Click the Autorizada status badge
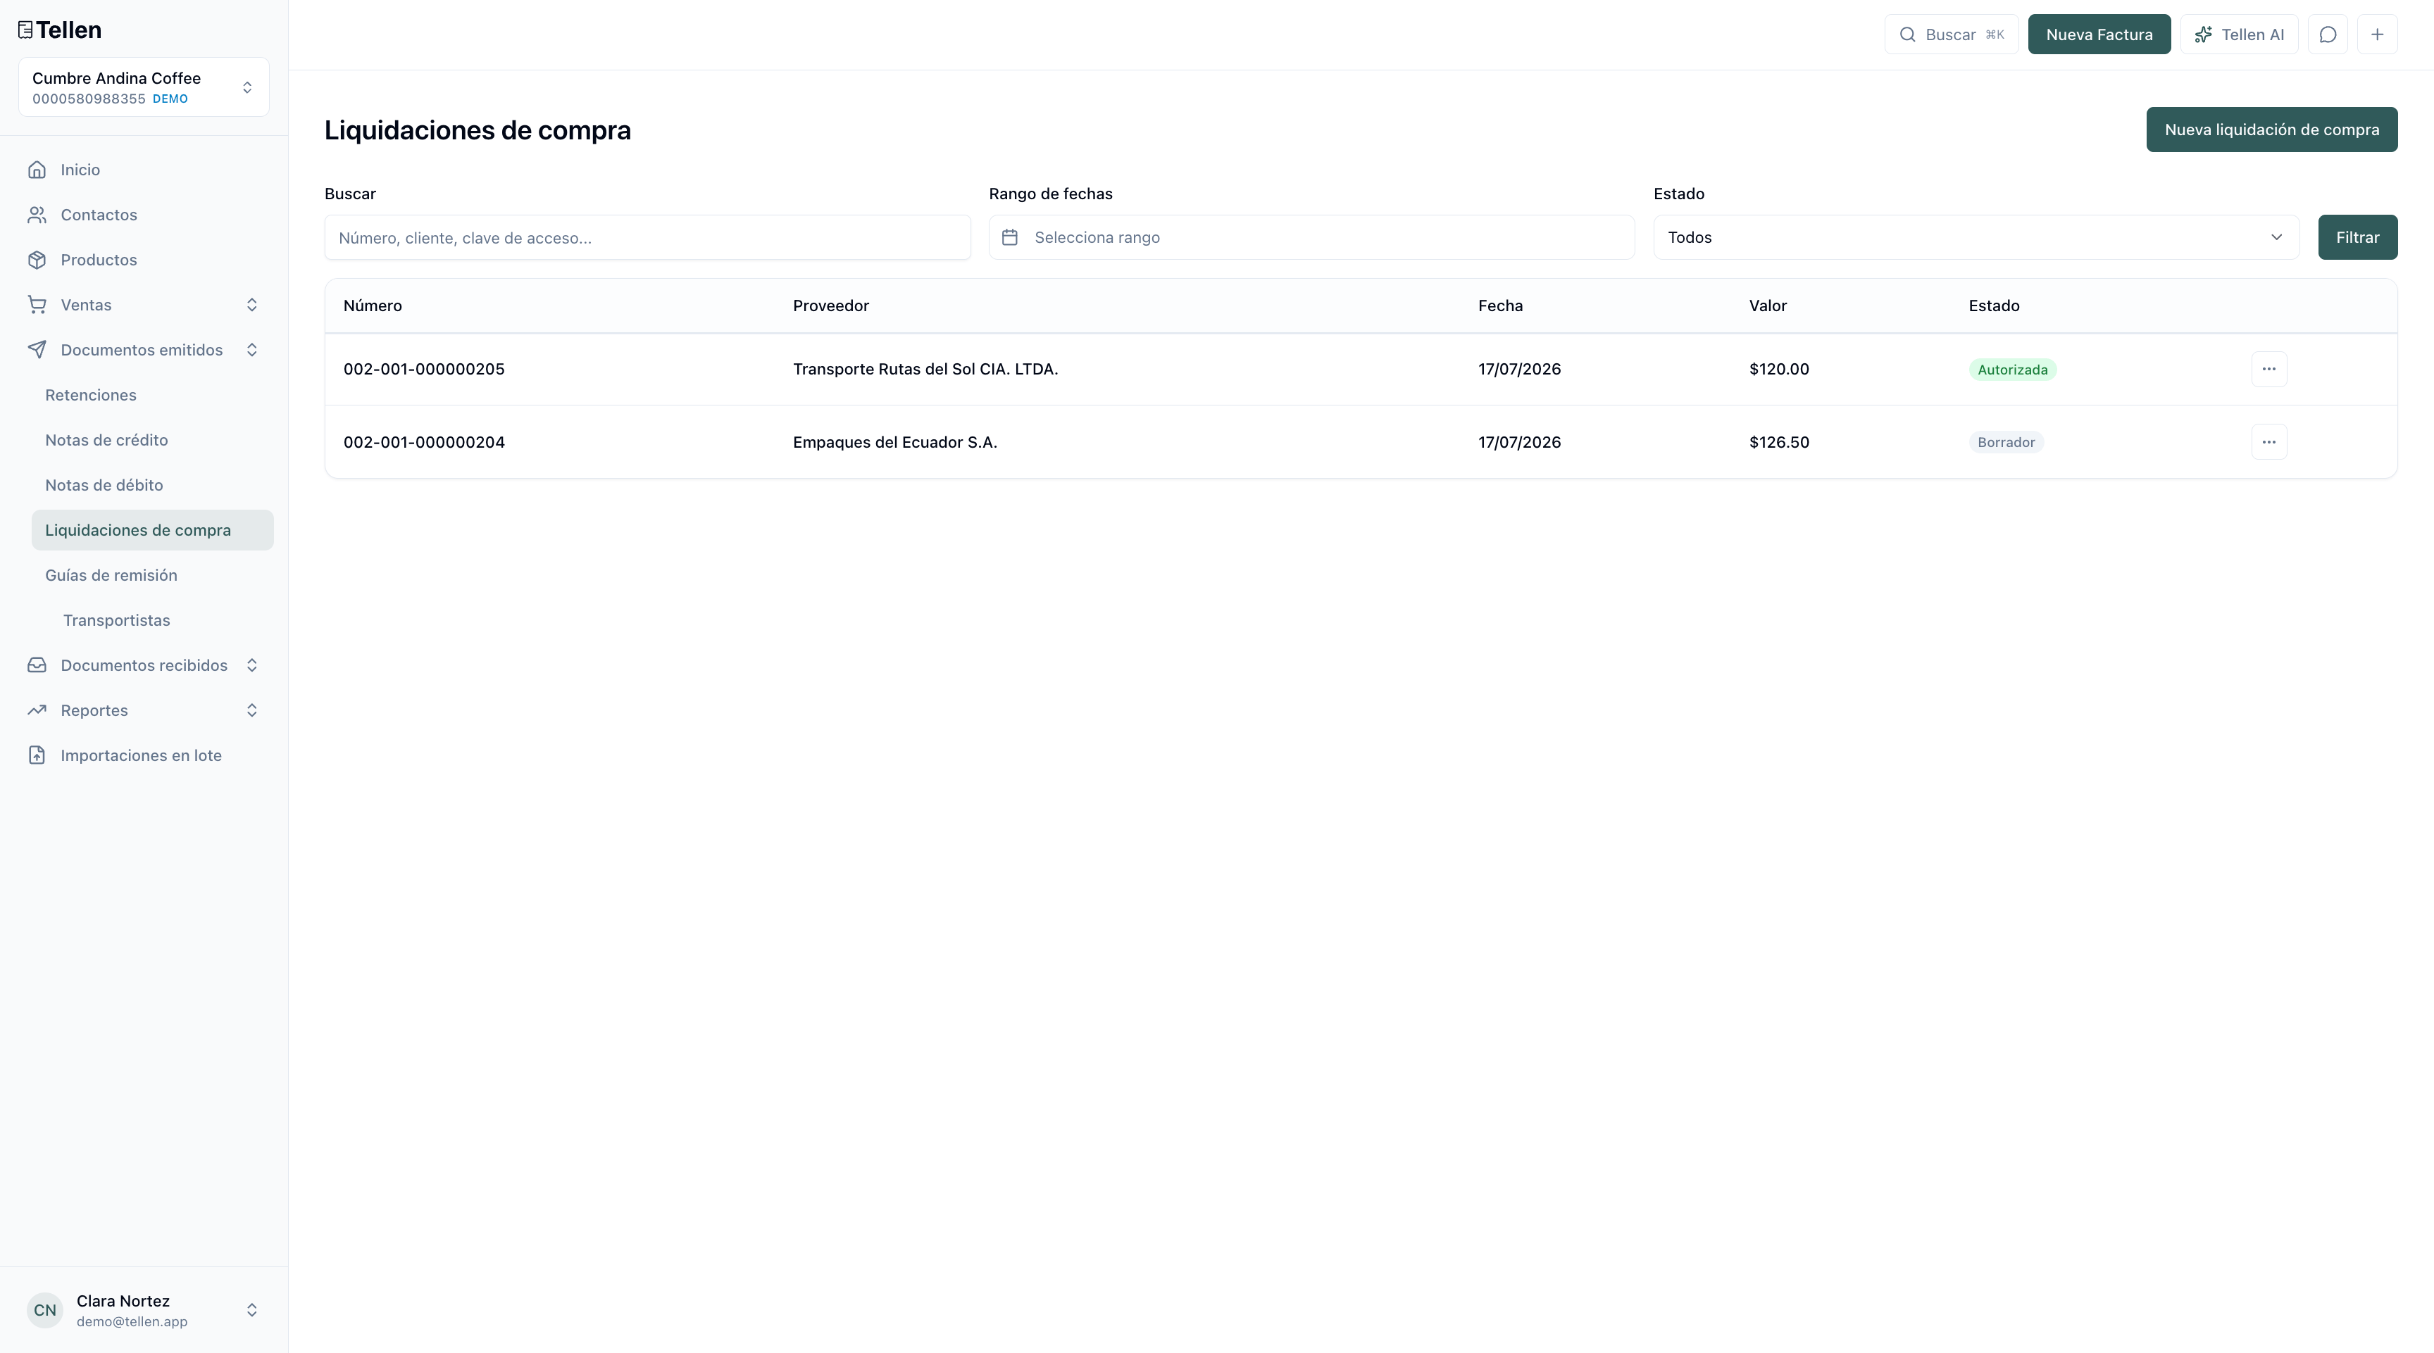The height and width of the screenshot is (1353, 2434). click(2013, 369)
